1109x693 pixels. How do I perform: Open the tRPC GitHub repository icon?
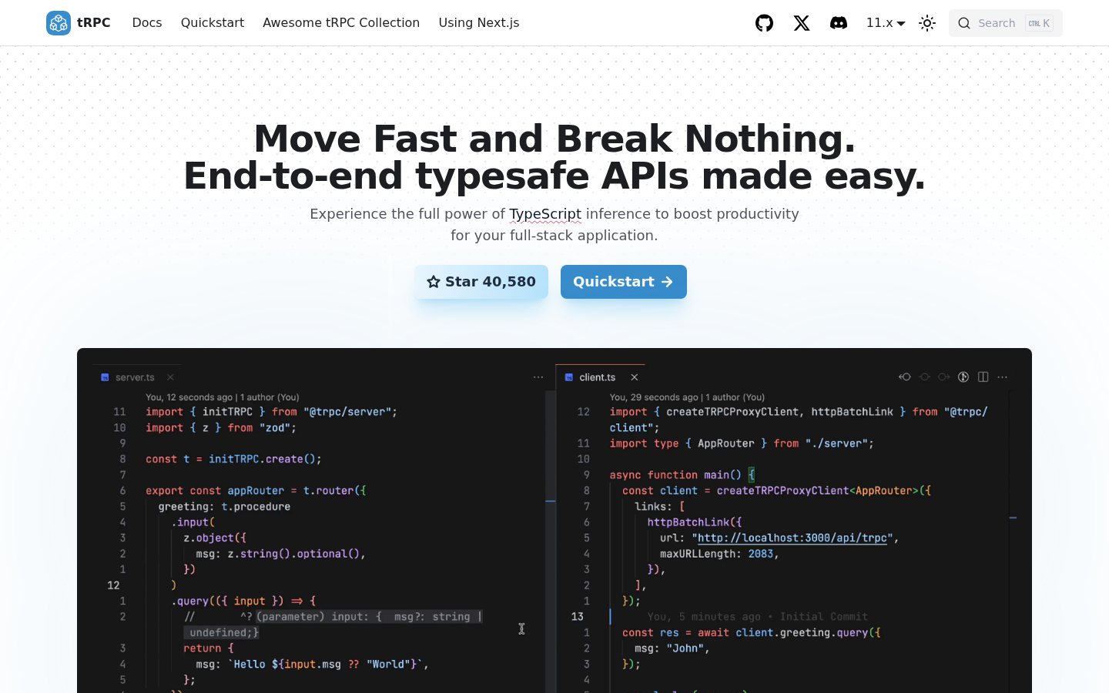pos(764,23)
